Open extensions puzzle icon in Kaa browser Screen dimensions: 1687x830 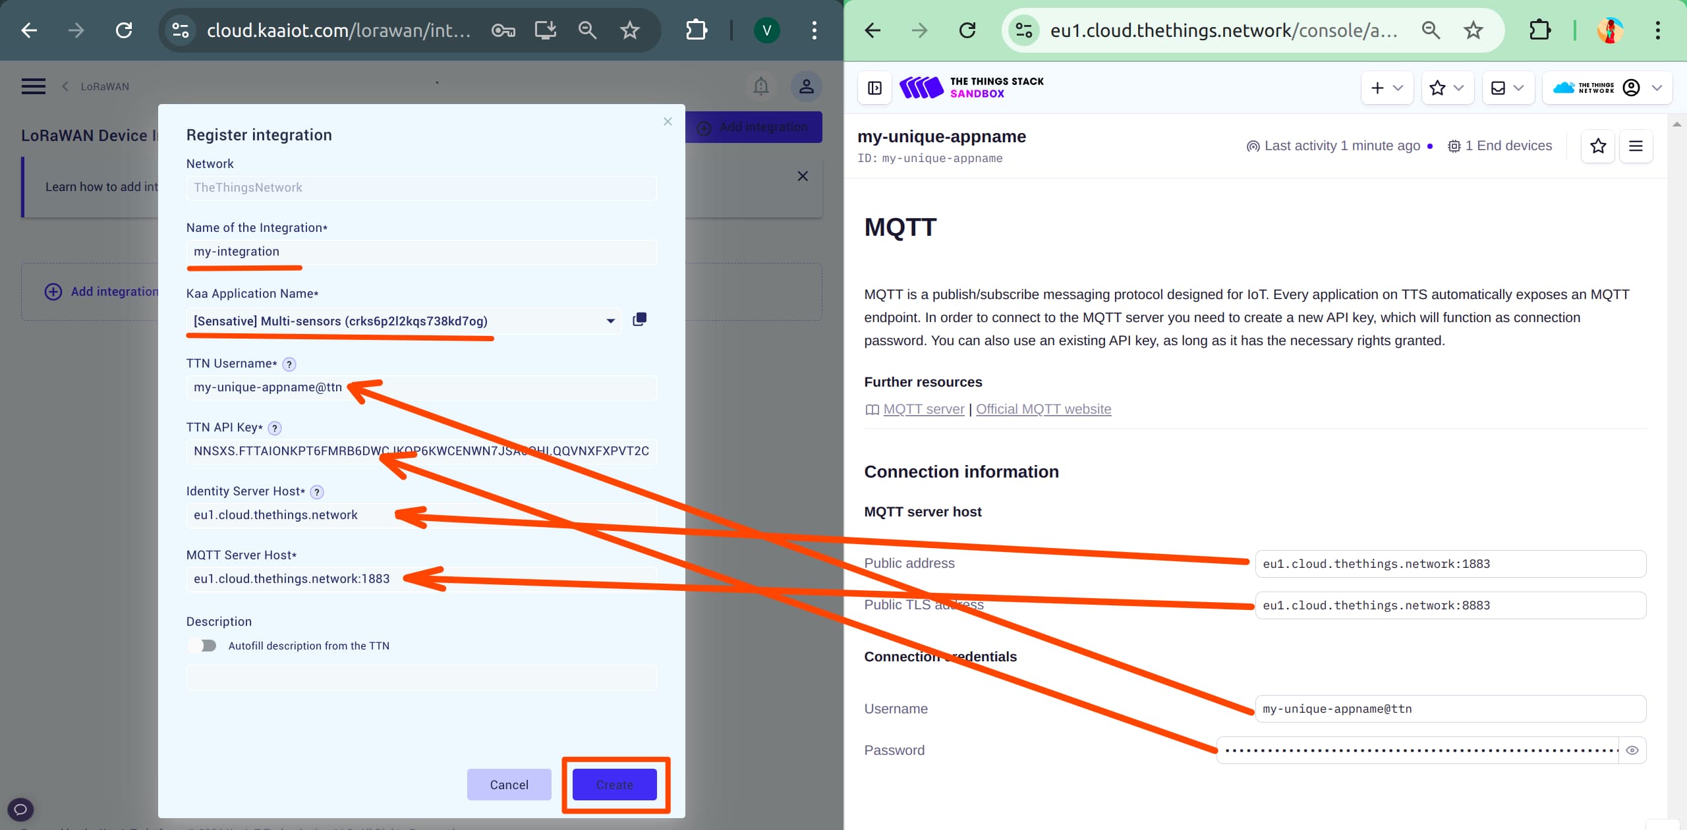(697, 30)
